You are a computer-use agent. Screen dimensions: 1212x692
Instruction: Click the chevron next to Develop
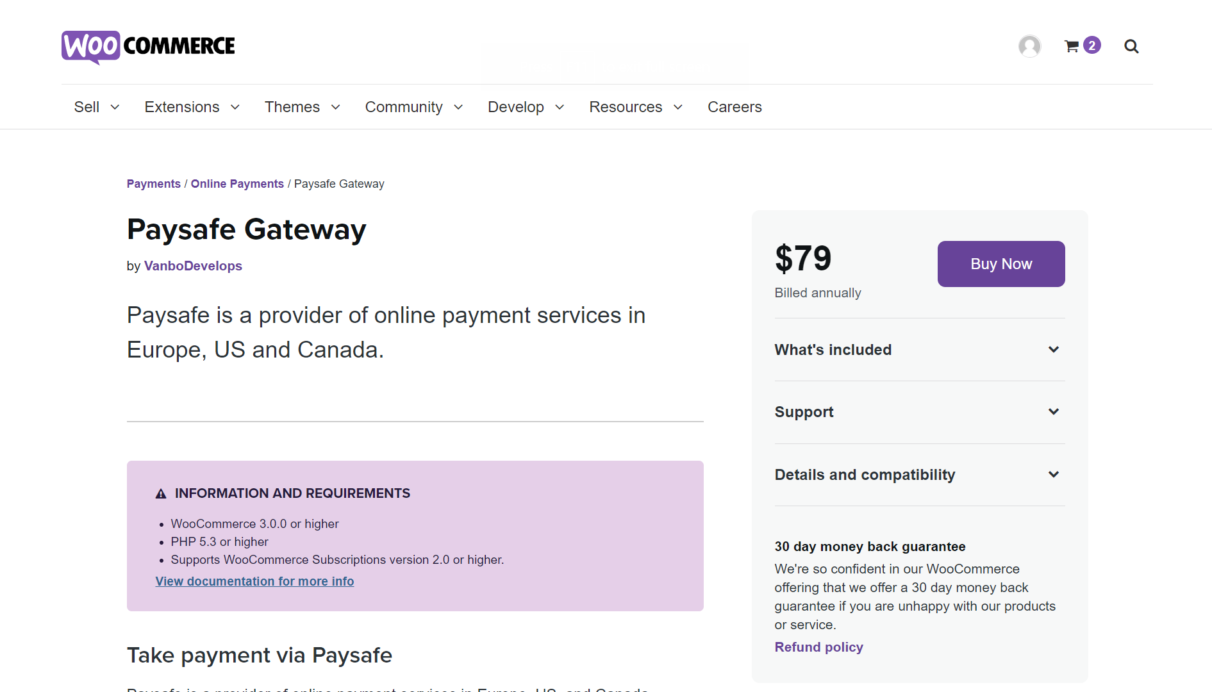pyautogui.click(x=560, y=107)
